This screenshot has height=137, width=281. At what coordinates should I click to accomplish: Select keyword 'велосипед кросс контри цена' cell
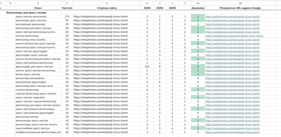coord(38,86)
